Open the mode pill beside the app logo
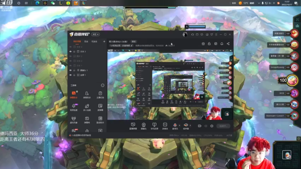This screenshot has width=301, height=169. tap(96, 35)
